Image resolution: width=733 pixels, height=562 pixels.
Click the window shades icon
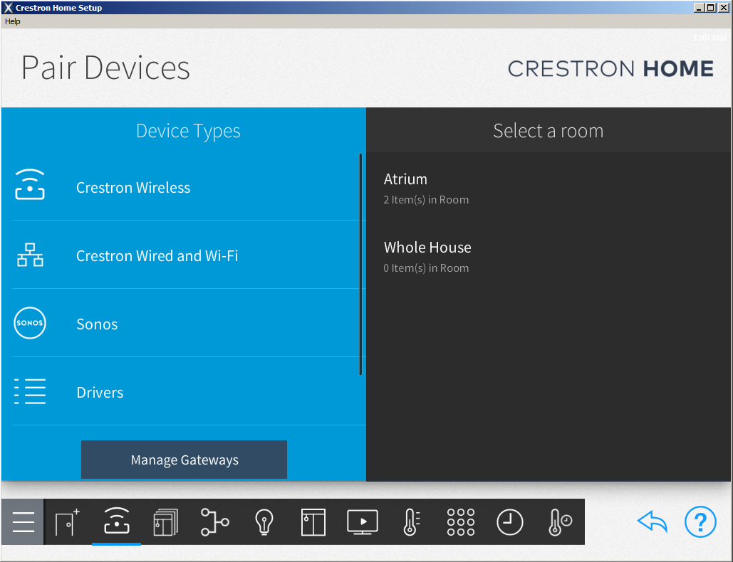coord(313,521)
